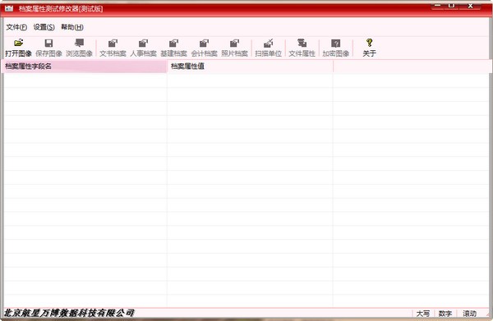The image size is (493, 321).
Task: Close the application window
Action: (x=470, y=6)
